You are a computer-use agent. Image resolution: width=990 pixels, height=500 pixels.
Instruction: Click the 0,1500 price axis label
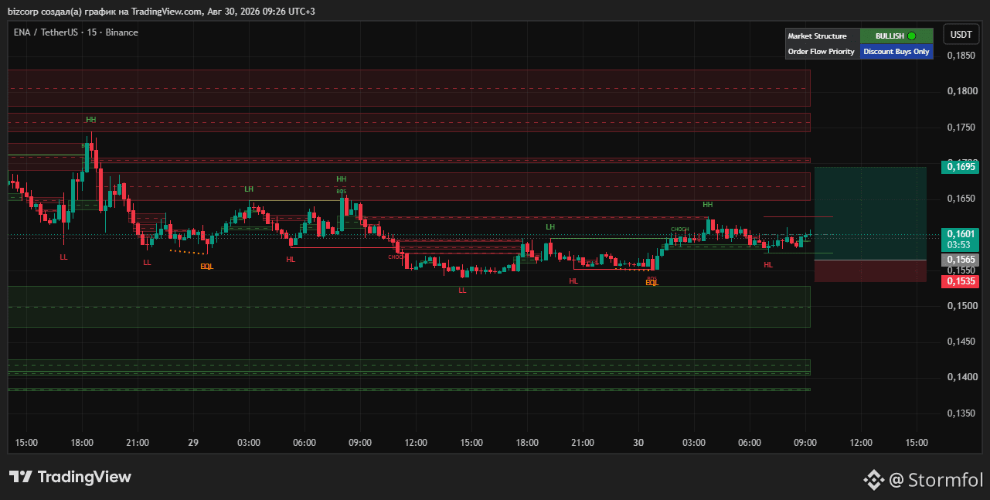962,306
